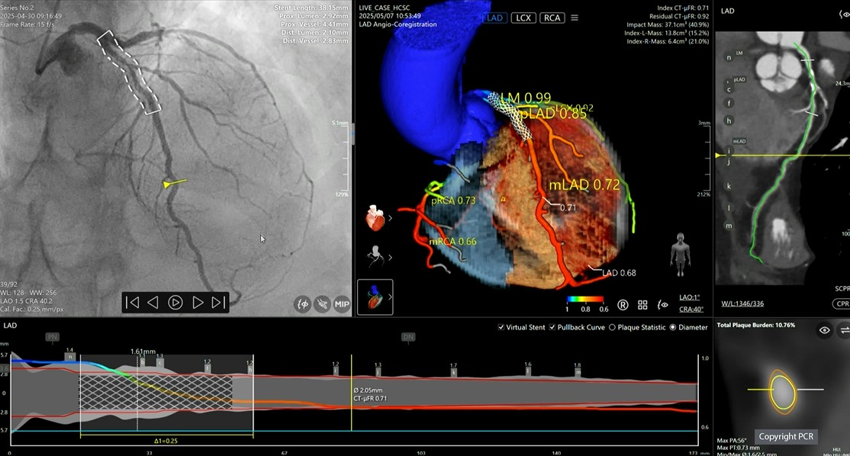Click the 1.61mm minimal lumen label
The width and height of the screenshot is (850, 456).
pyautogui.click(x=143, y=352)
